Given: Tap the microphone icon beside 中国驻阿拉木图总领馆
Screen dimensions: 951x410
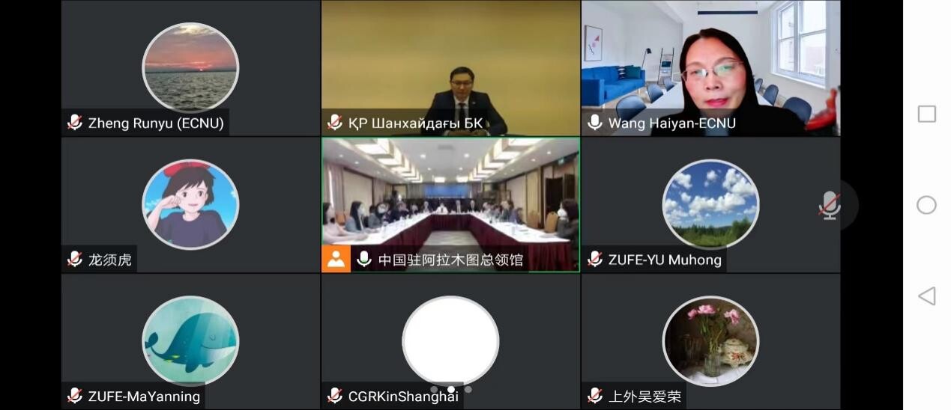Looking at the screenshot, I should [364, 259].
